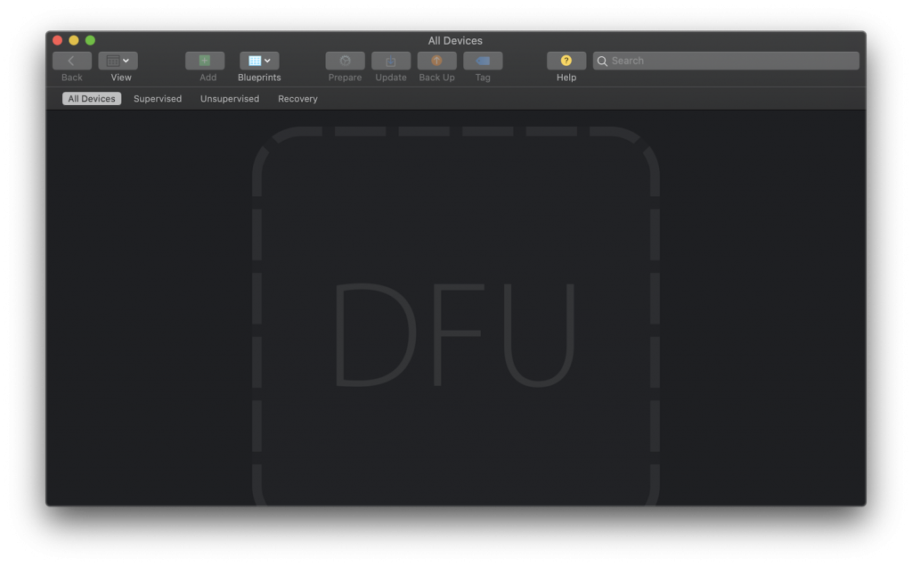The image size is (912, 567).
Task: Switch to the Recovery filter
Action: (x=297, y=98)
